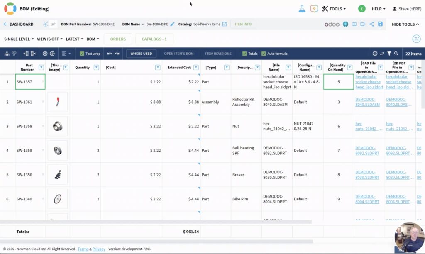
Task: Open the filter funnel icon
Action: click(389, 54)
